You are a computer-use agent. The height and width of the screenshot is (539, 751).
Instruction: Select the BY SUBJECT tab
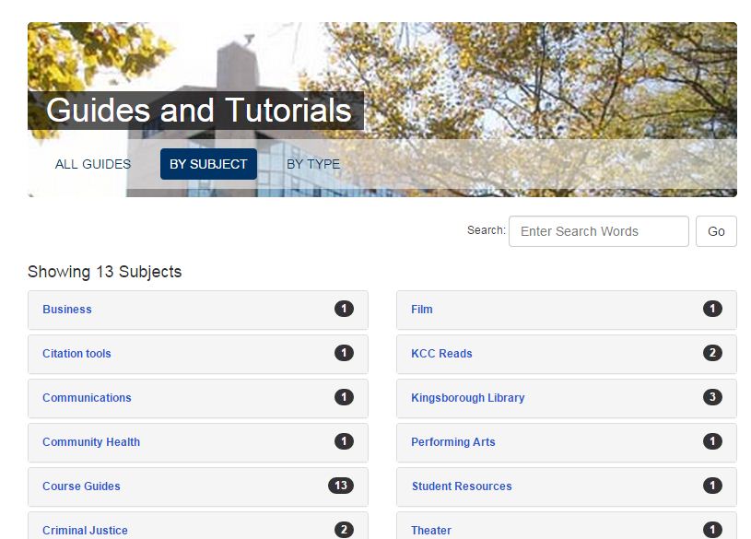tap(208, 164)
